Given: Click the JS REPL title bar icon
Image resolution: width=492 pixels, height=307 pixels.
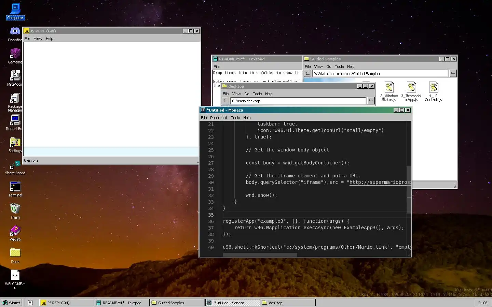Looking at the screenshot, I should point(27,31).
